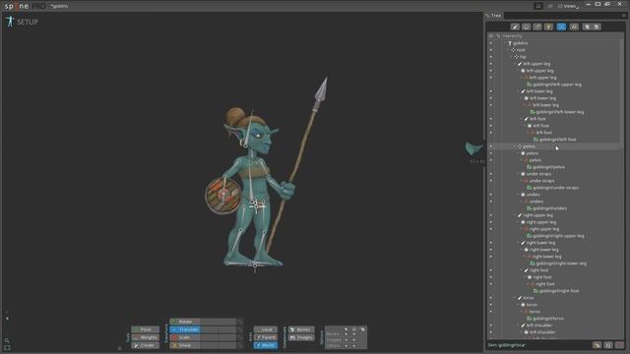Viewport: 630px width, 354px height.
Task: Click bone icon of left upper leg
Action: [x=520, y=64]
